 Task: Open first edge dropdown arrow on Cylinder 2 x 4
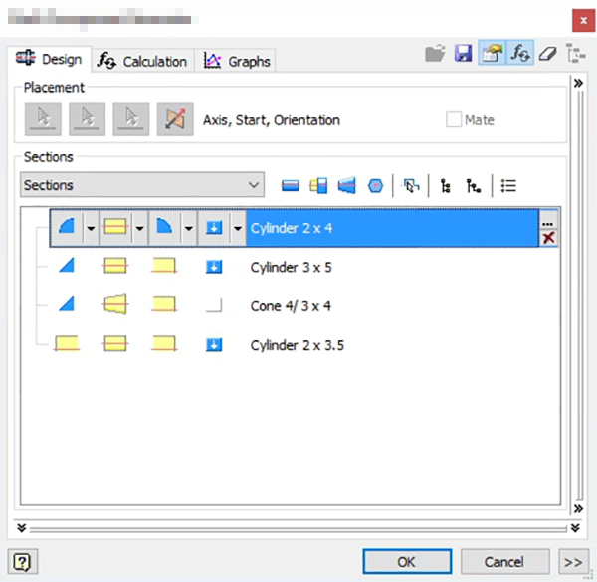pyautogui.click(x=91, y=228)
